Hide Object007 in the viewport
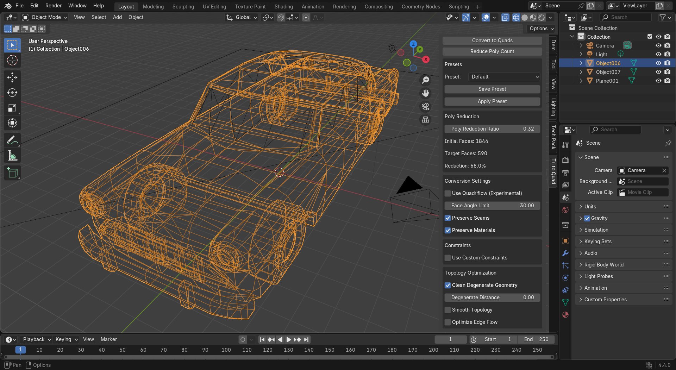Screen dimensions: 676x370 coord(658,72)
